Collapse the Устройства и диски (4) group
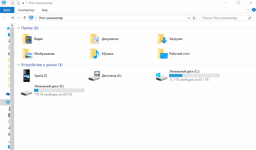This screenshot has width=256, height=150. [18, 65]
